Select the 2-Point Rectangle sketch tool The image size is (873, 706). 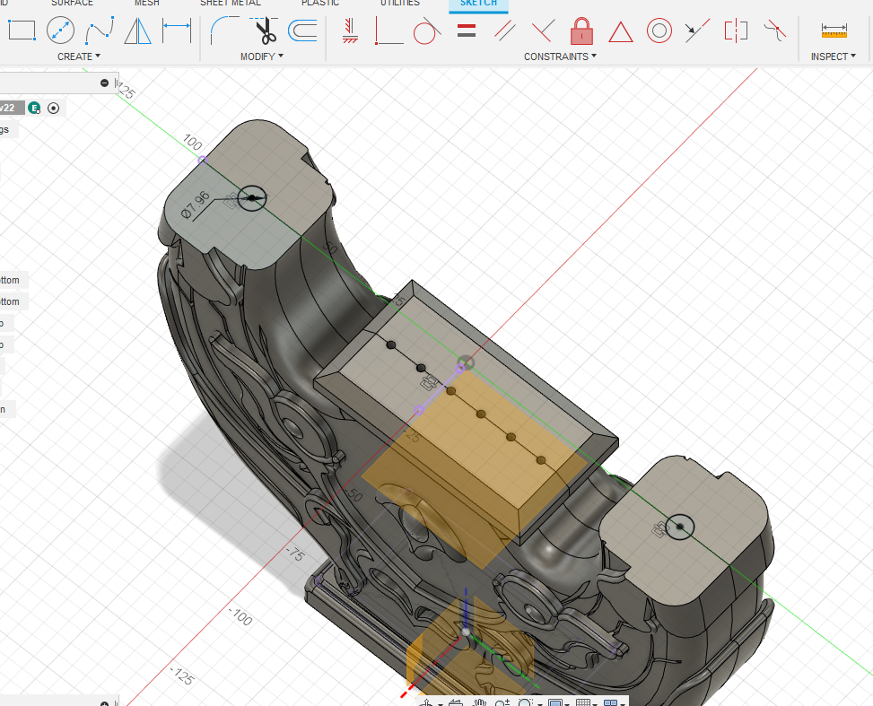22,31
